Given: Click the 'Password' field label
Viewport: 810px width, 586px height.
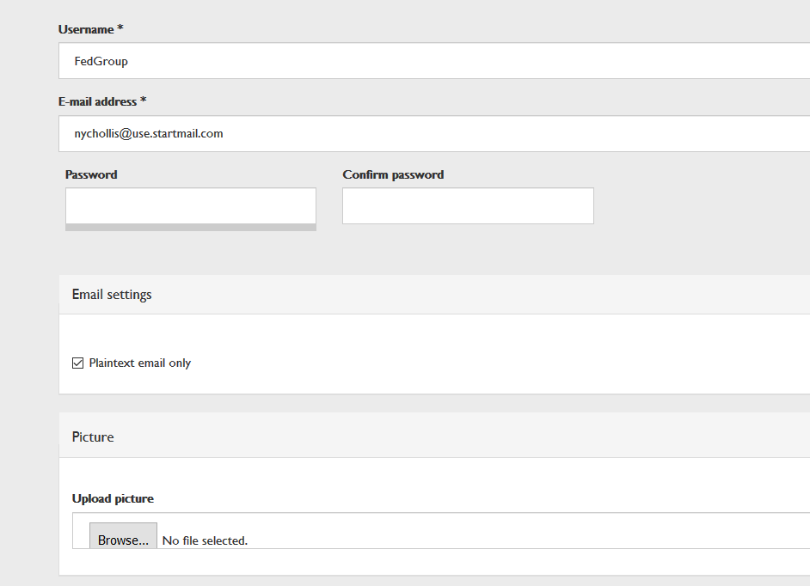Looking at the screenshot, I should pyautogui.click(x=91, y=174).
